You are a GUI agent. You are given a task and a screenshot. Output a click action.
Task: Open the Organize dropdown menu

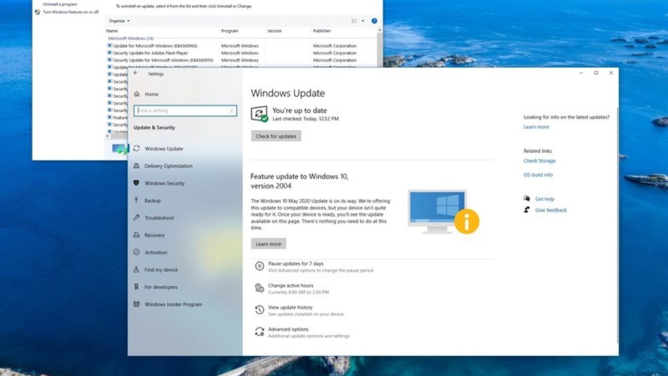119,21
